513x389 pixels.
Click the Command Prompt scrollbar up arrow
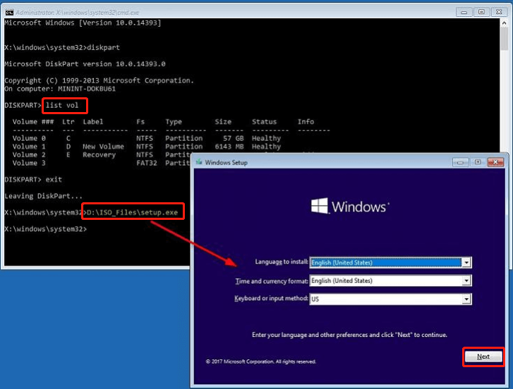(x=504, y=24)
